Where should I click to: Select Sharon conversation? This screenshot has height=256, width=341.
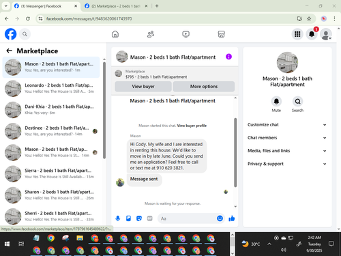[x=51, y=195]
